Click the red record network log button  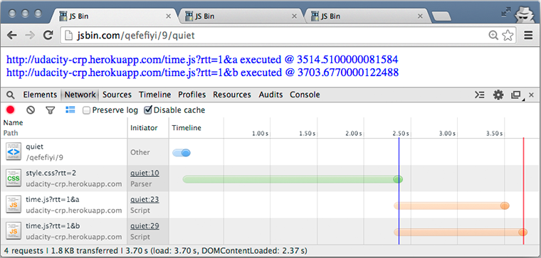(11, 110)
